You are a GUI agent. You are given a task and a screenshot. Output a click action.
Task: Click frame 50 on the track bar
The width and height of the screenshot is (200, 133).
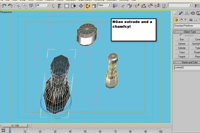[x=85, y=131]
